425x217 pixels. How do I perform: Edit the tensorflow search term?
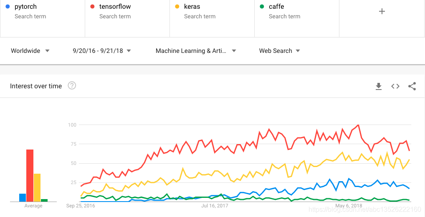point(127,18)
